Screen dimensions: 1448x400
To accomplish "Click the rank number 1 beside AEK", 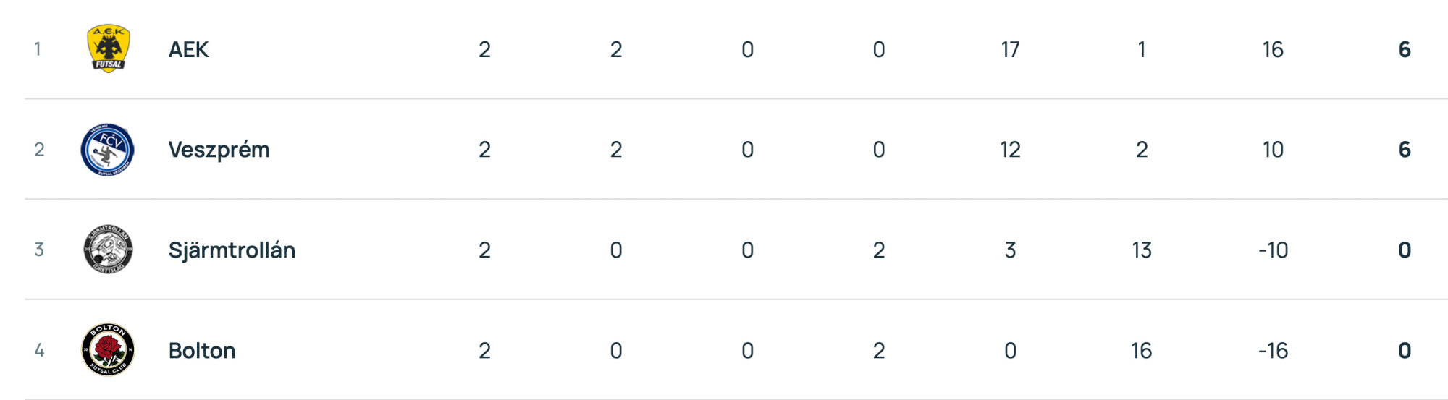I will tap(38, 49).
